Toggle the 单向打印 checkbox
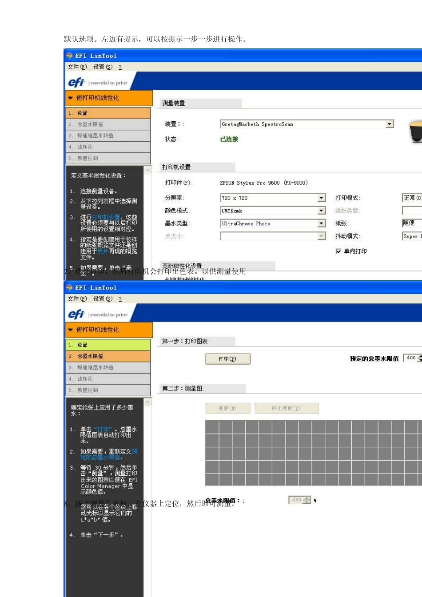The width and height of the screenshot is (422, 597). pyautogui.click(x=338, y=251)
